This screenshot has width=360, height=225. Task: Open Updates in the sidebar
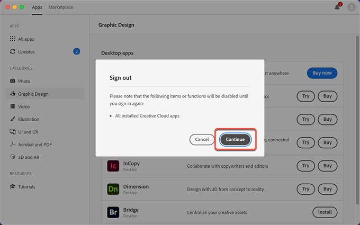click(x=26, y=52)
